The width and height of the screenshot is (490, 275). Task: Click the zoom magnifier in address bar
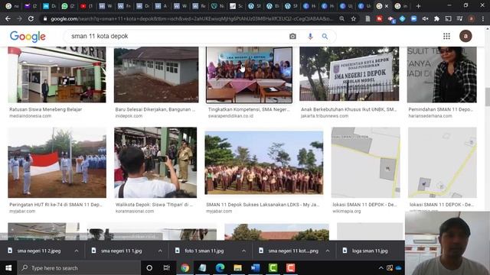(342, 19)
